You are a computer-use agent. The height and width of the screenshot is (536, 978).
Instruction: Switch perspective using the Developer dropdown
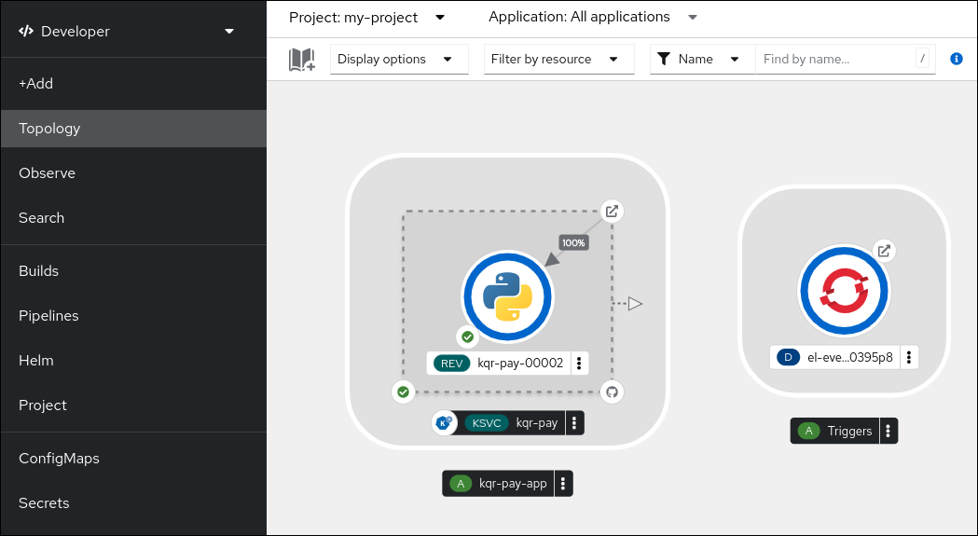coord(128,32)
